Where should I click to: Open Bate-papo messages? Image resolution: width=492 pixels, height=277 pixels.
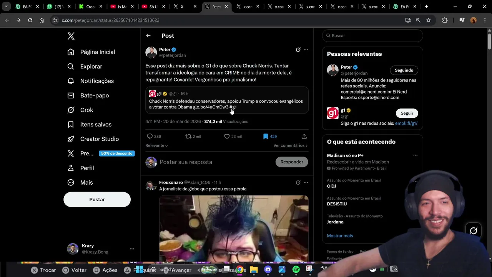[x=88, y=95]
